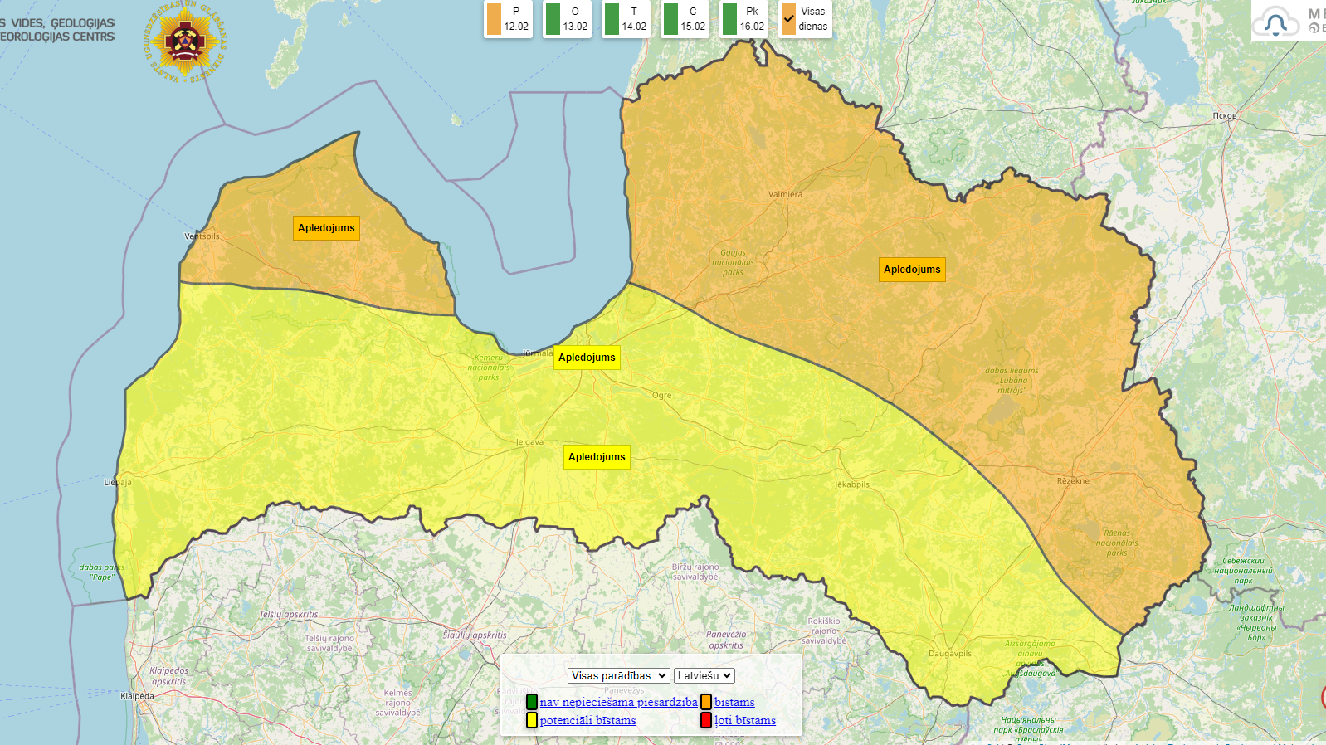Open the potenciāli bīstams link

point(587,720)
